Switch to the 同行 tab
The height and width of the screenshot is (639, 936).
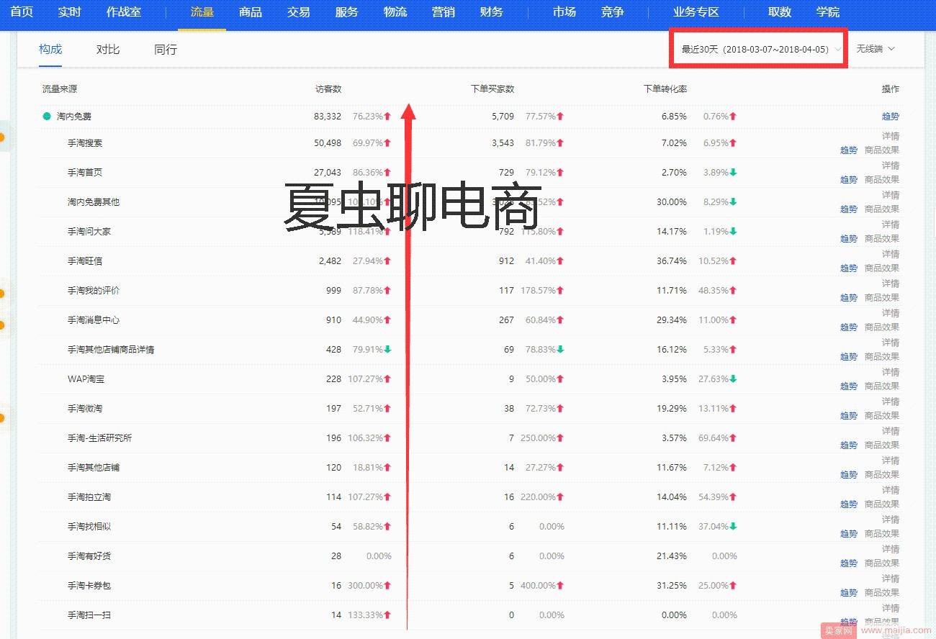[166, 50]
